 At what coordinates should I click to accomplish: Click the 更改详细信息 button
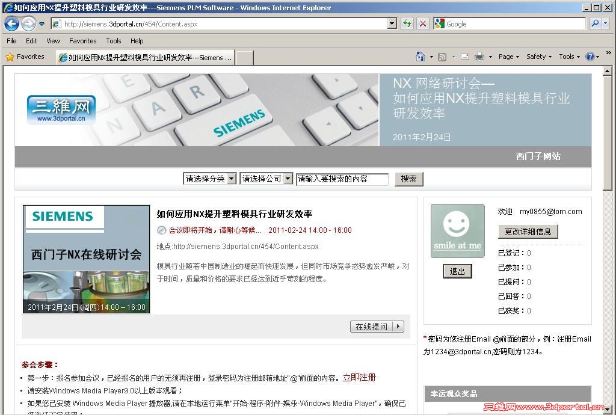(528, 232)
